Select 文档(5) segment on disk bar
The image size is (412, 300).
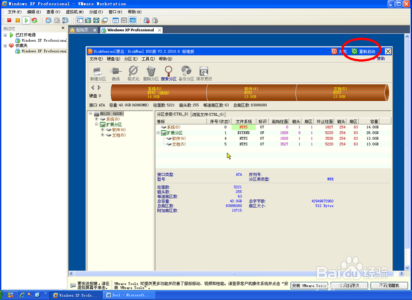pos(341,93)
